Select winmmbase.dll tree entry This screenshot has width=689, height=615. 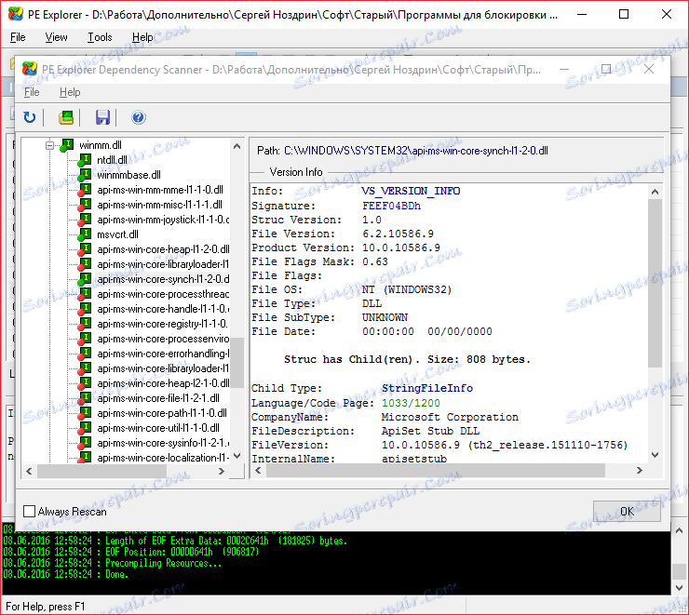(128, 175)
